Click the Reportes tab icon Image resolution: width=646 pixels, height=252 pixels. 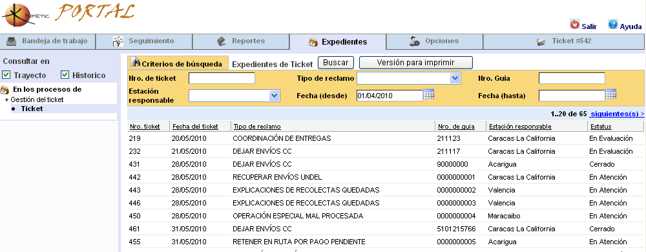coord(222,41)
